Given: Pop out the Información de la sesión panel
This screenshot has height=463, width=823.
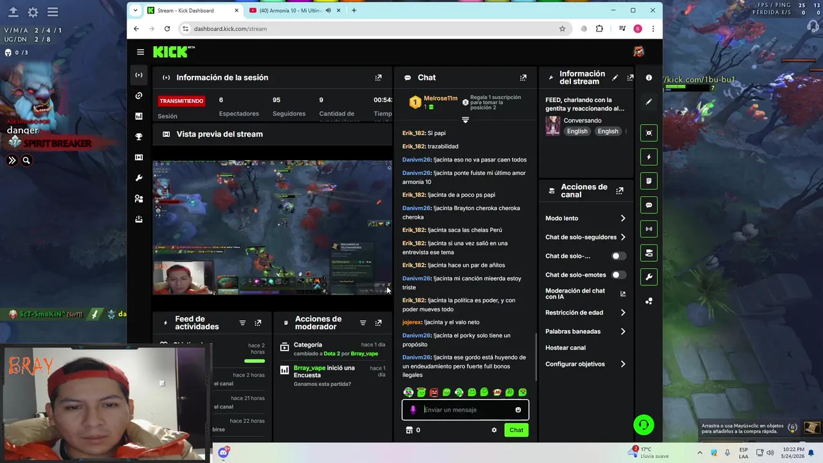Looking at the screenshot, I should pos(378,78).
